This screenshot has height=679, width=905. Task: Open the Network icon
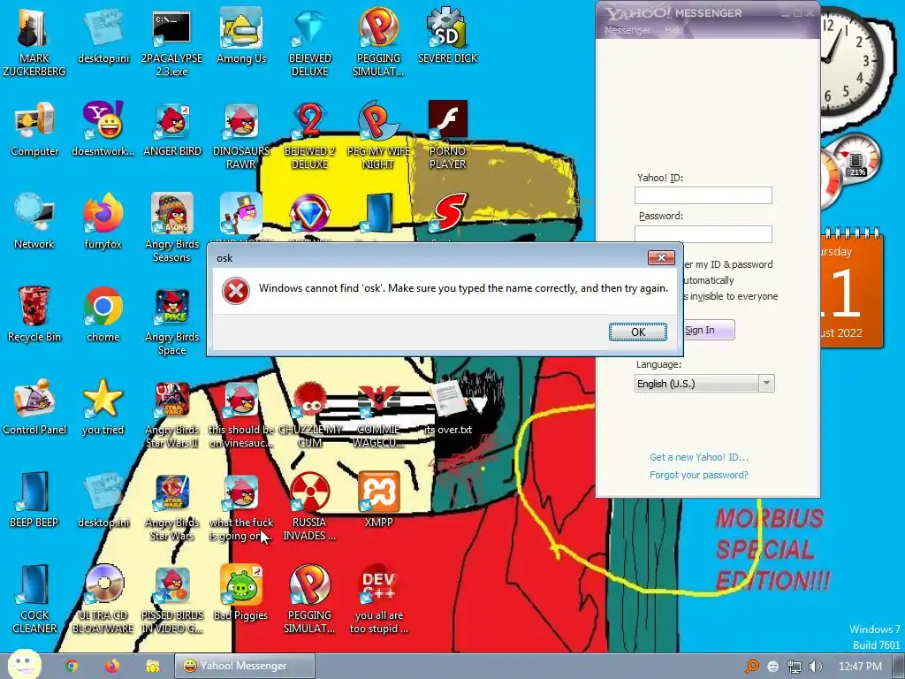[x=34, y=222]
